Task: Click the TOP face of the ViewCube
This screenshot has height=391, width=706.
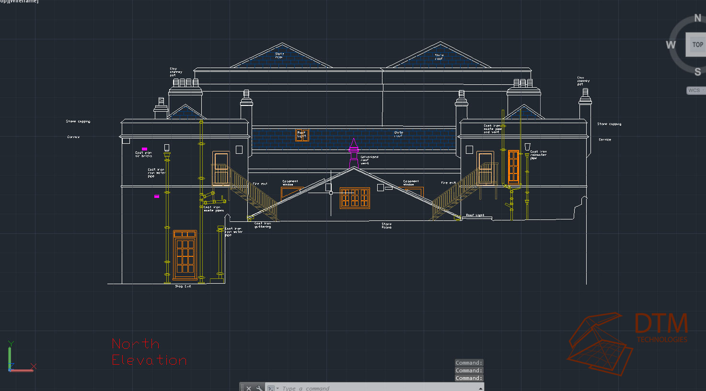Action: [697, 45]
